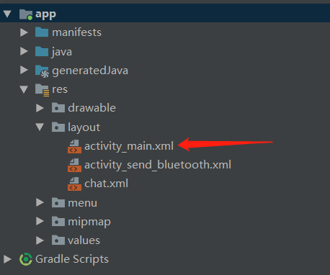330x275 pixels.
Task: Click the chat.xml layout file icon
Action: pyautogui.click(x=74, y=184)
